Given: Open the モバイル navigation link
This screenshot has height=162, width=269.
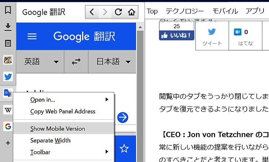Looking at the screenshot, I should [225, 11].
